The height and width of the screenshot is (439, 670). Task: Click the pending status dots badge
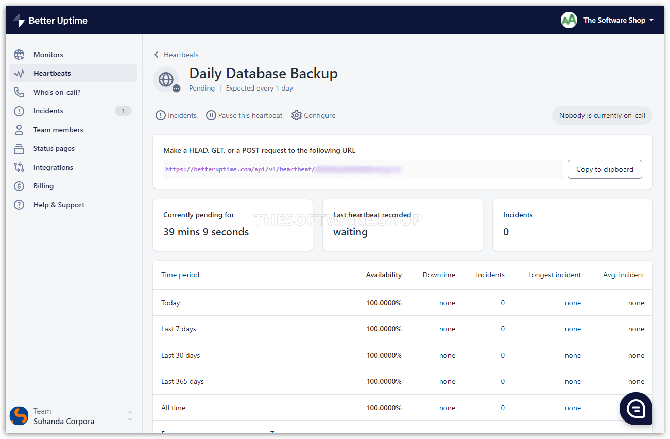177,89
